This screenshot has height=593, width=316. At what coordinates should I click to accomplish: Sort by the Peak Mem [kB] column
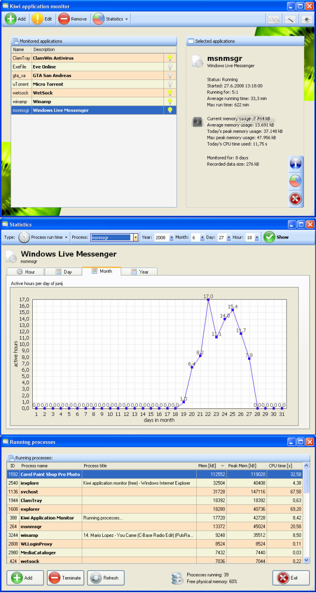point(246,465)
